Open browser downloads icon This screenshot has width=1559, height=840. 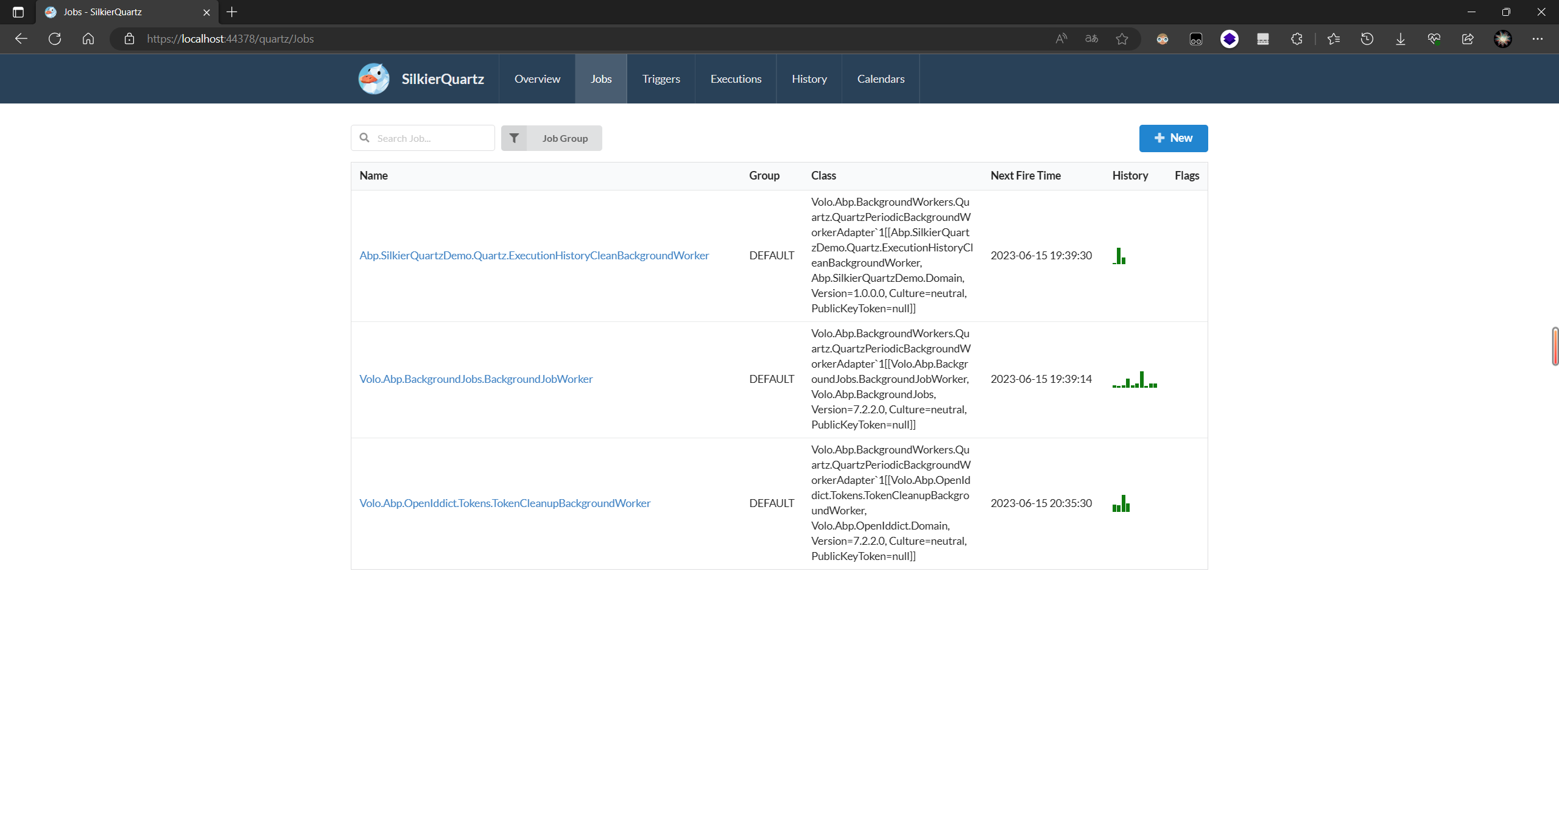point(1400,39)
